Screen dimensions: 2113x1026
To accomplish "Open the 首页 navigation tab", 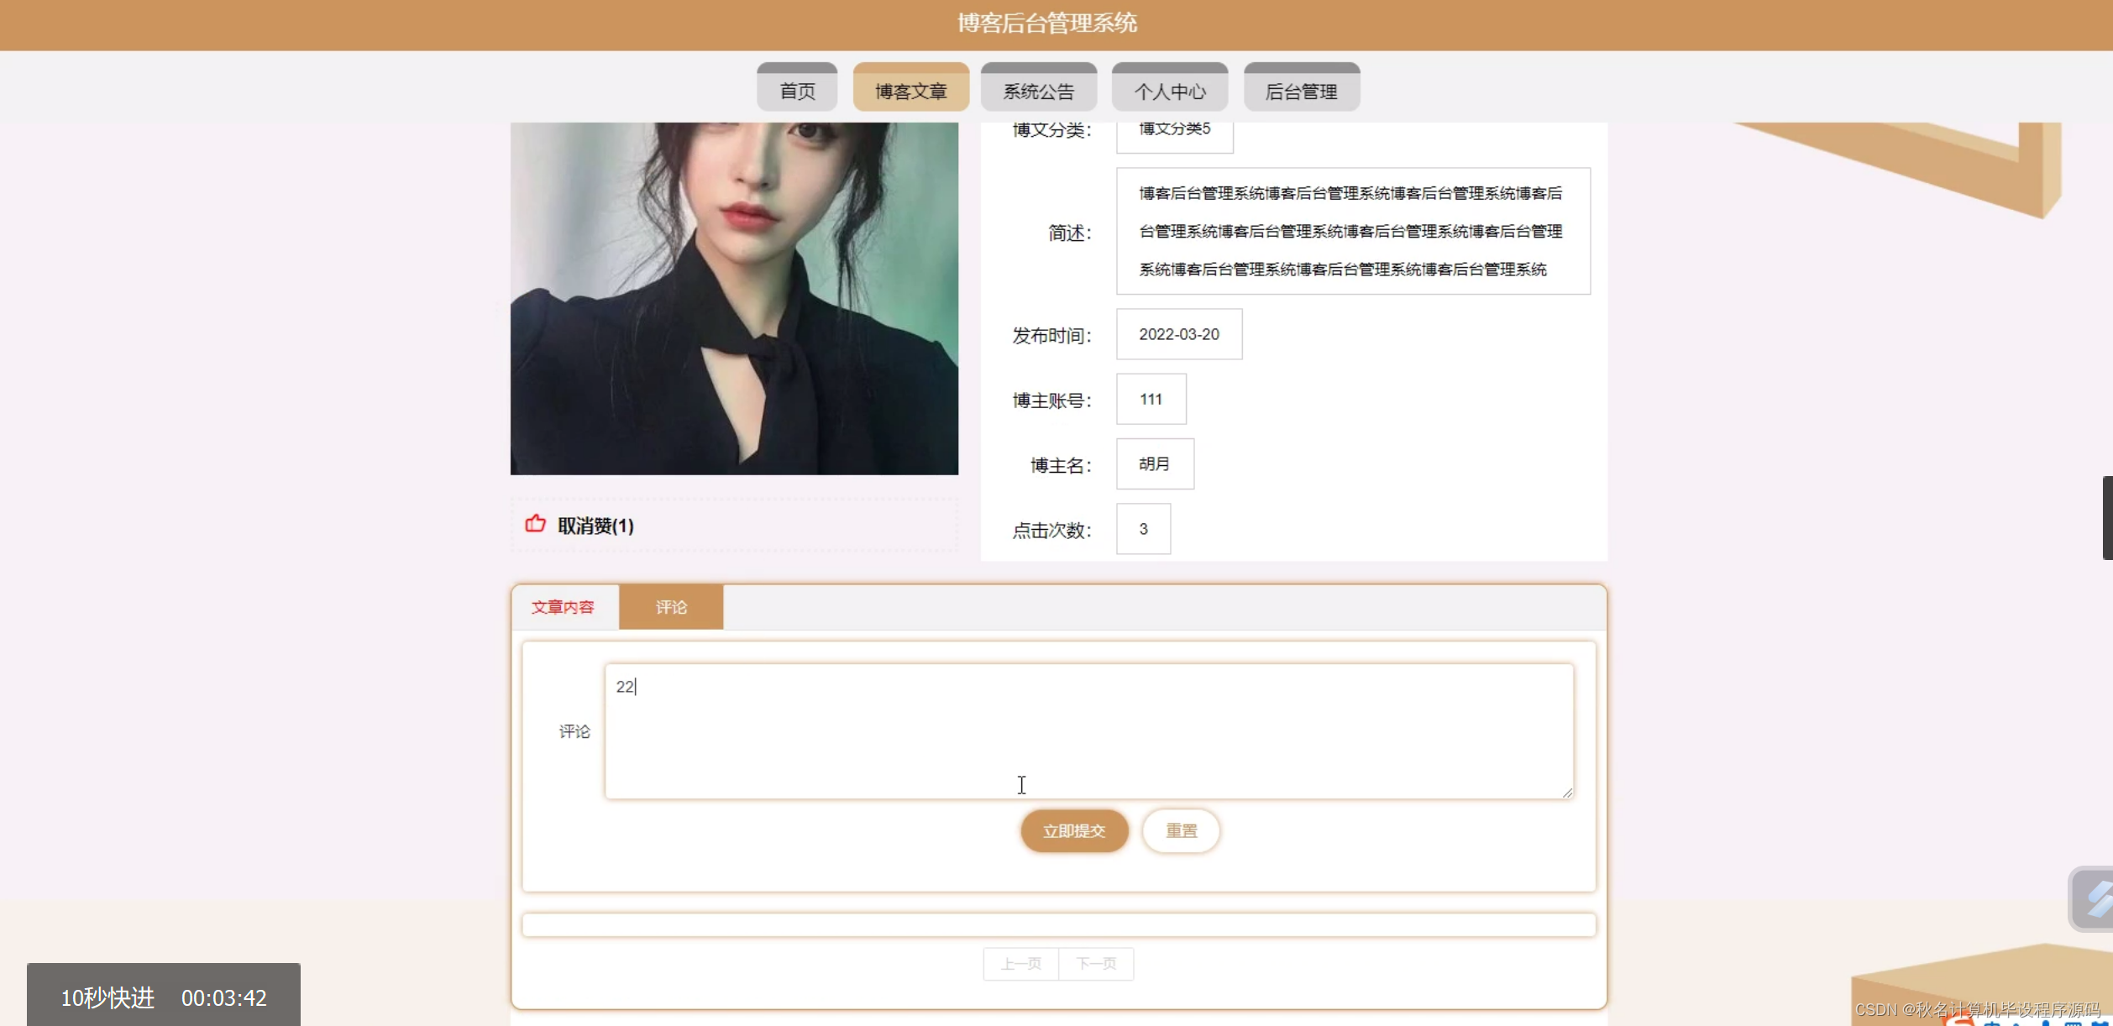I will 795,87.
